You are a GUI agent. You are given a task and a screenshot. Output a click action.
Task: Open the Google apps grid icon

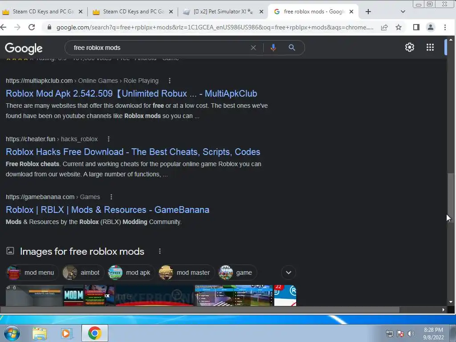click(x=430, y=47)
